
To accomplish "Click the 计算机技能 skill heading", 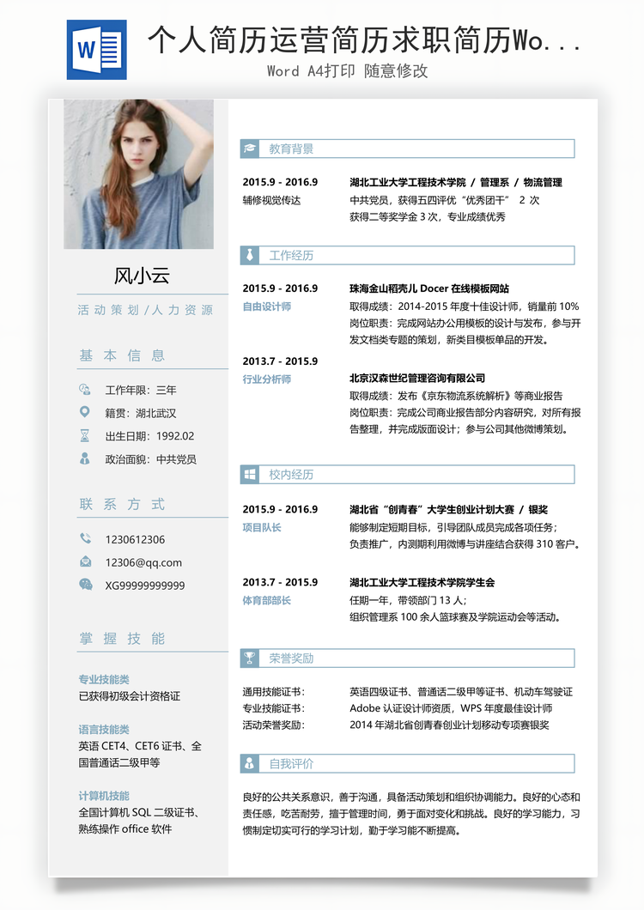I will (104, 796).
